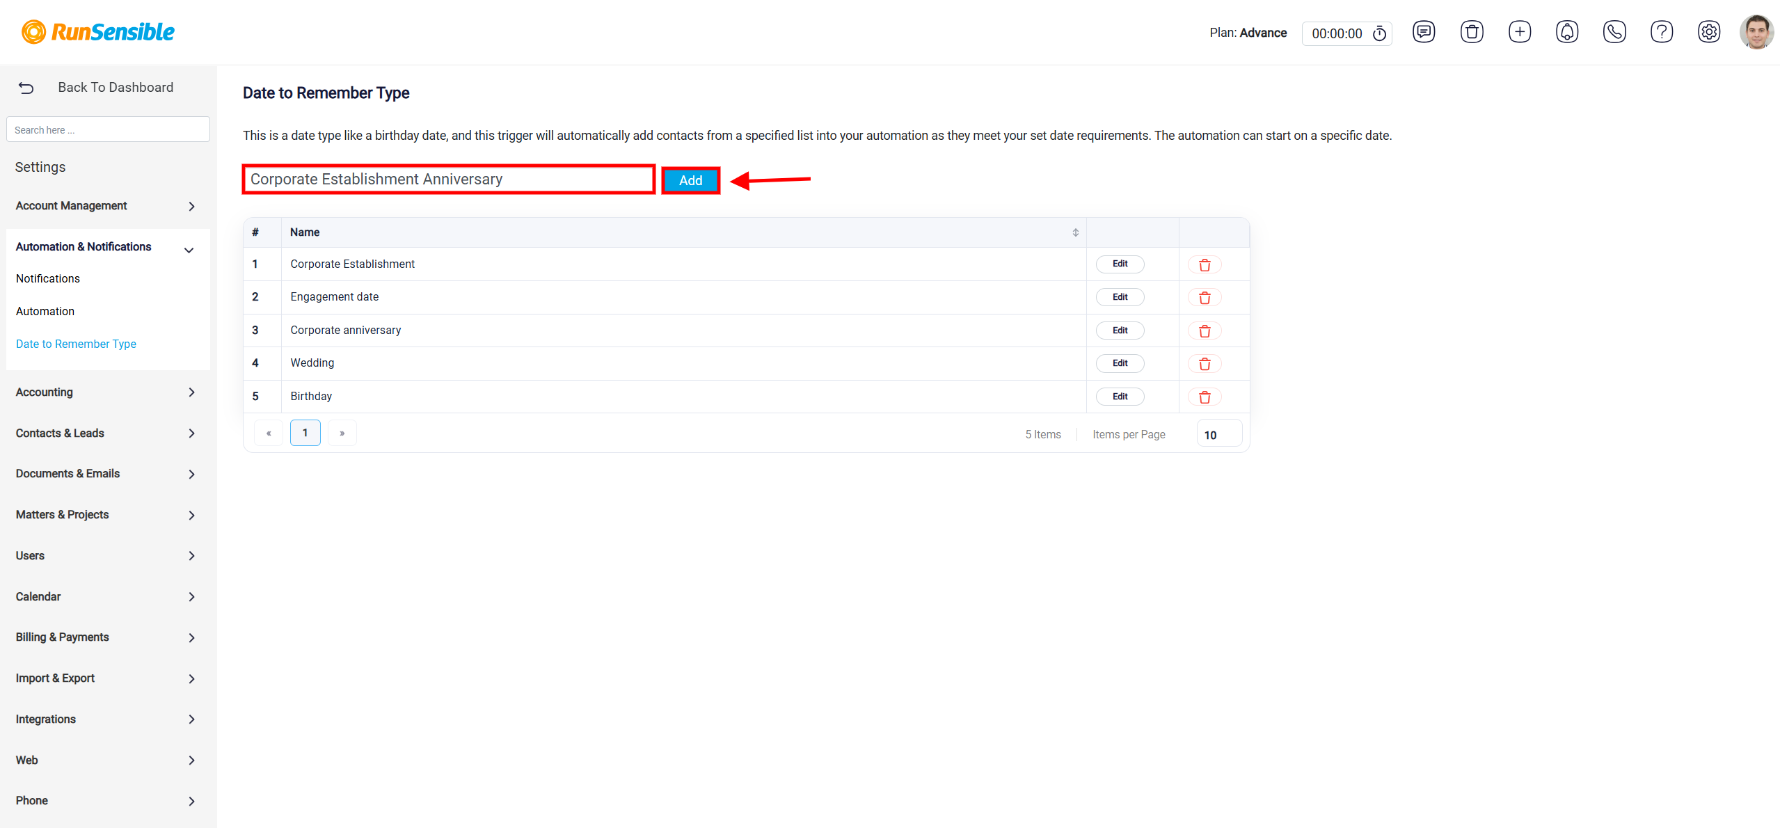This screenshot has width=1780, height=828.
Task: Select the Automation submenu item
Action: click(x=45, y=312)
